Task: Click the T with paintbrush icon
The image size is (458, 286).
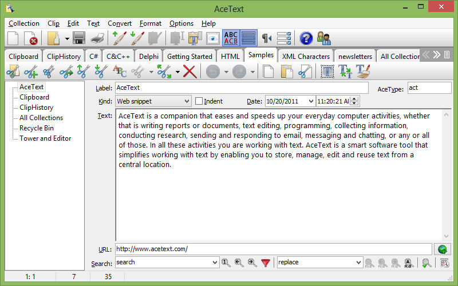Action: point(364,71)
